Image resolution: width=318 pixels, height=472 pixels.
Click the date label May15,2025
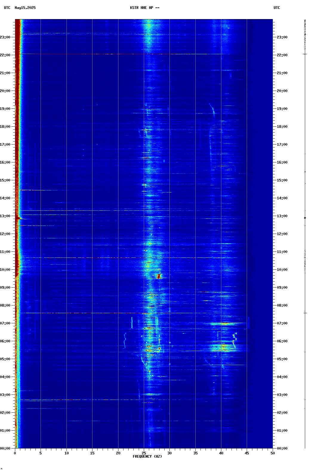(x=25, y=8)
